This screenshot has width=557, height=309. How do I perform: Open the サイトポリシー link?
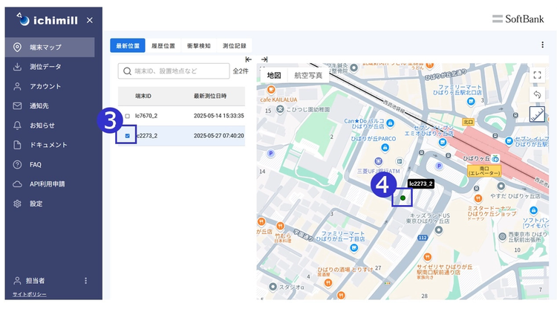tap(30, 294)
